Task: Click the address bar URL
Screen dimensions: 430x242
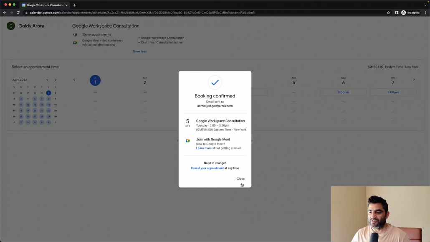Action: pos(142,13)
